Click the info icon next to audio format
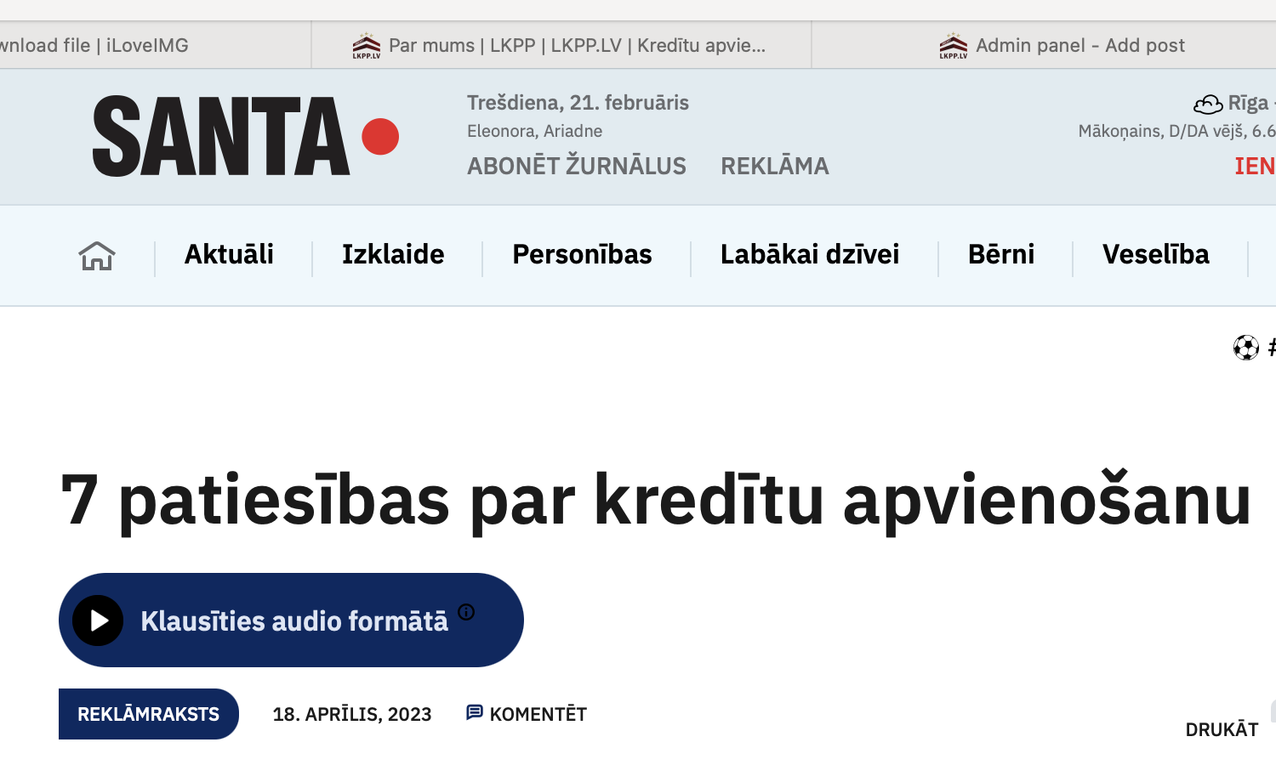The height and width of the screenshot is (765, 1276). (x=466, y=611)
